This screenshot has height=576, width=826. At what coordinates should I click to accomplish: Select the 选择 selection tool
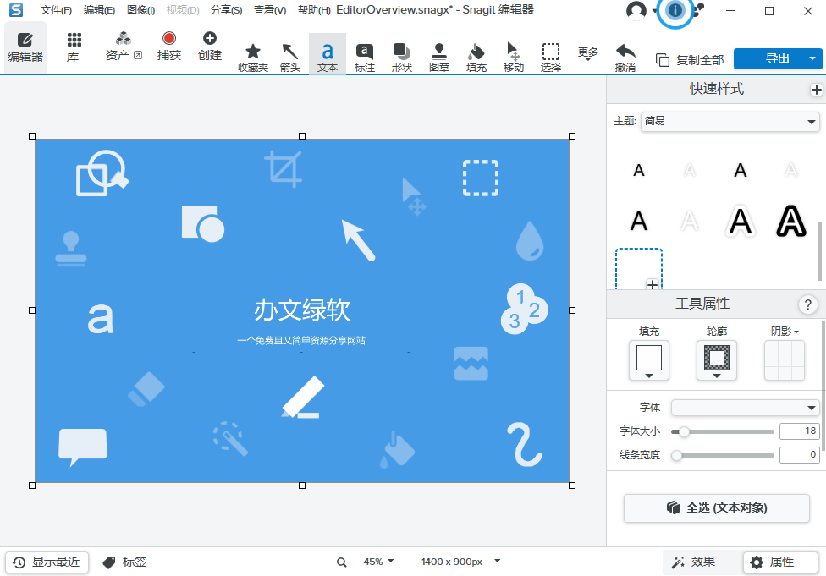[x=550, y=58]
